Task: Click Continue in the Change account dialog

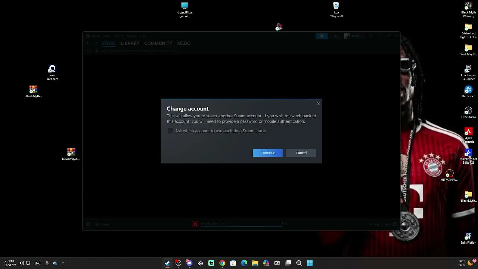Action: pyautogui.click(x=268, y=153)
